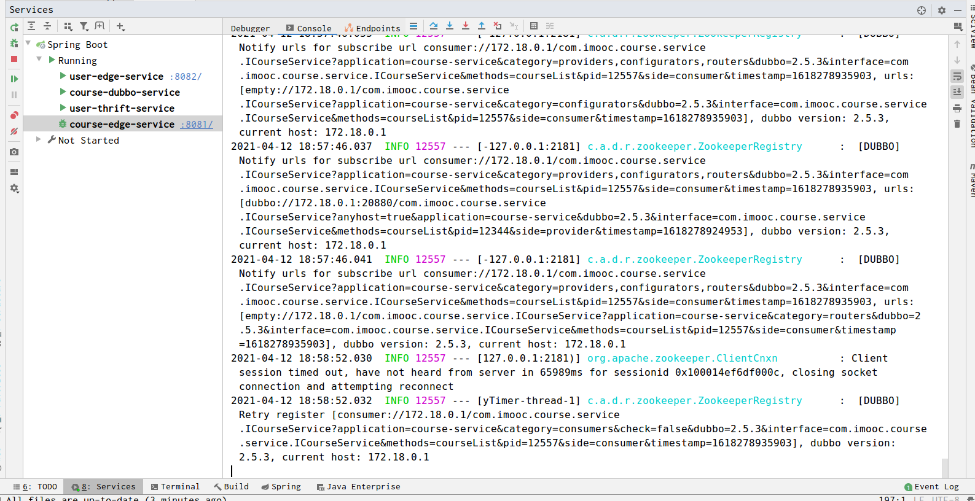Open console Layout Settings dropdown

click(957, 26)
